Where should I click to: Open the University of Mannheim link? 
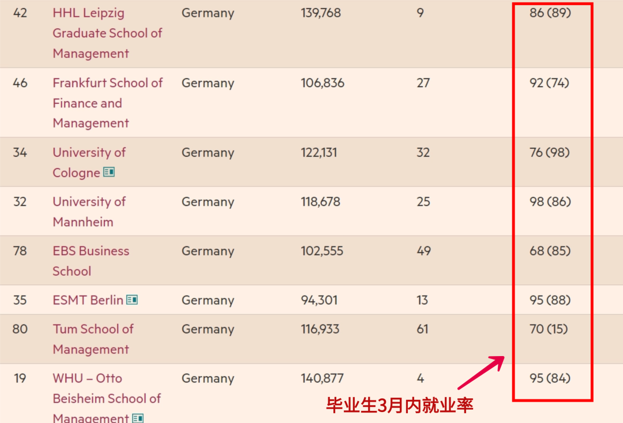pos(89,211)
